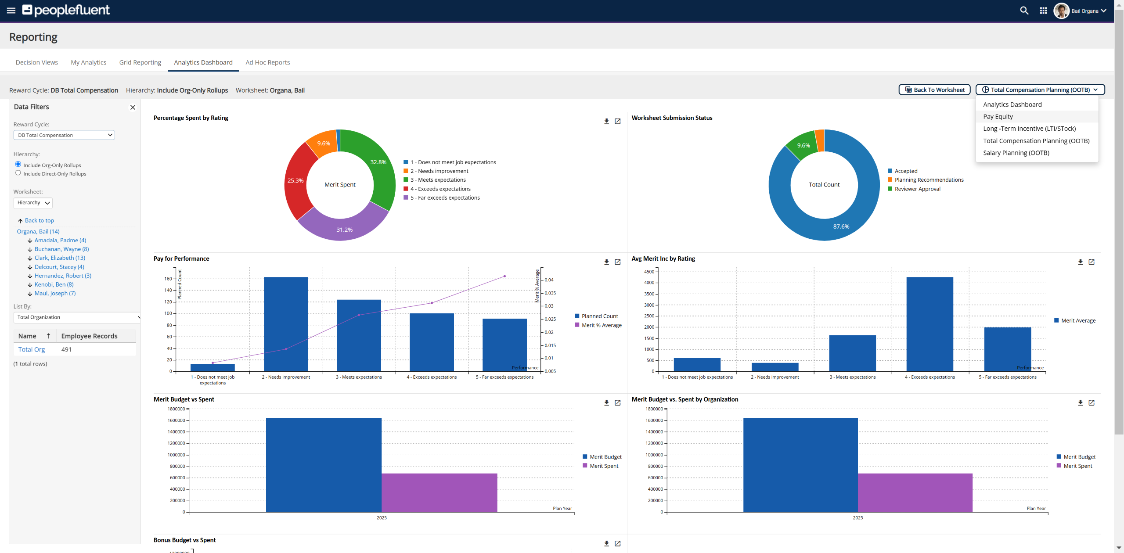Expand the Worksheet Hierarchy dropdown

pos(33,202)
